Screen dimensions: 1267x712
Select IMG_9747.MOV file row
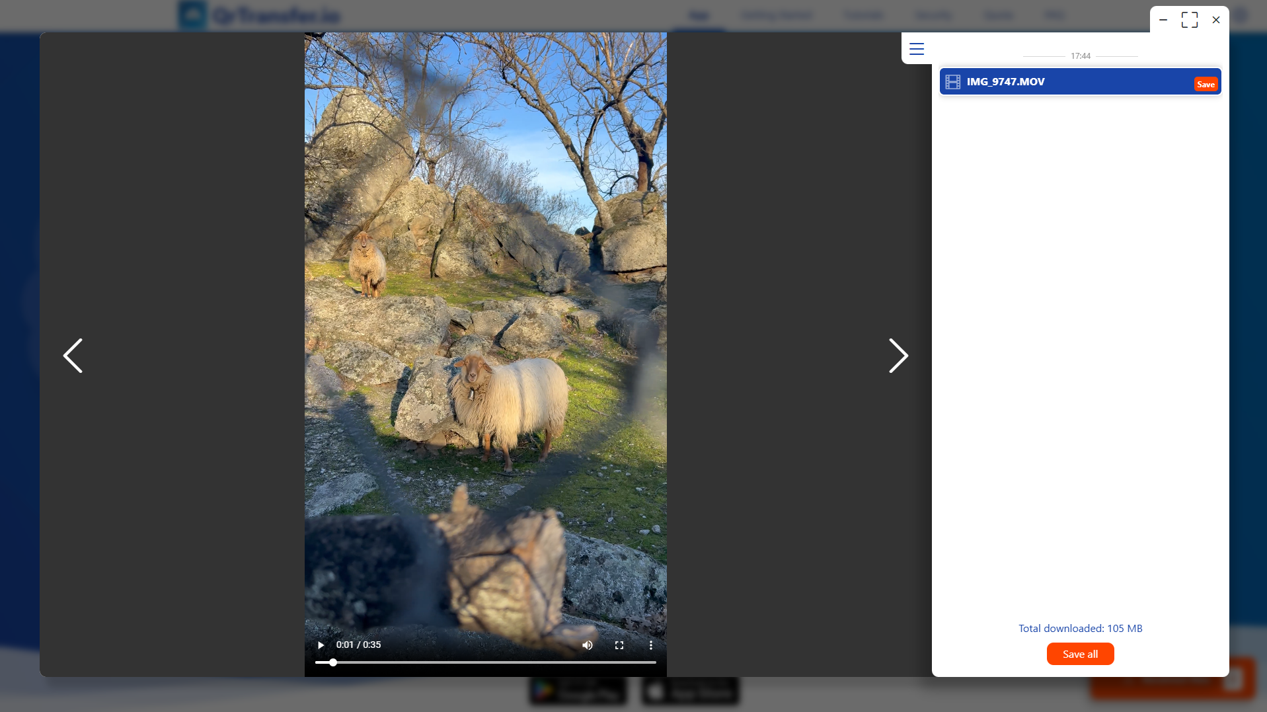(1080, 82)
